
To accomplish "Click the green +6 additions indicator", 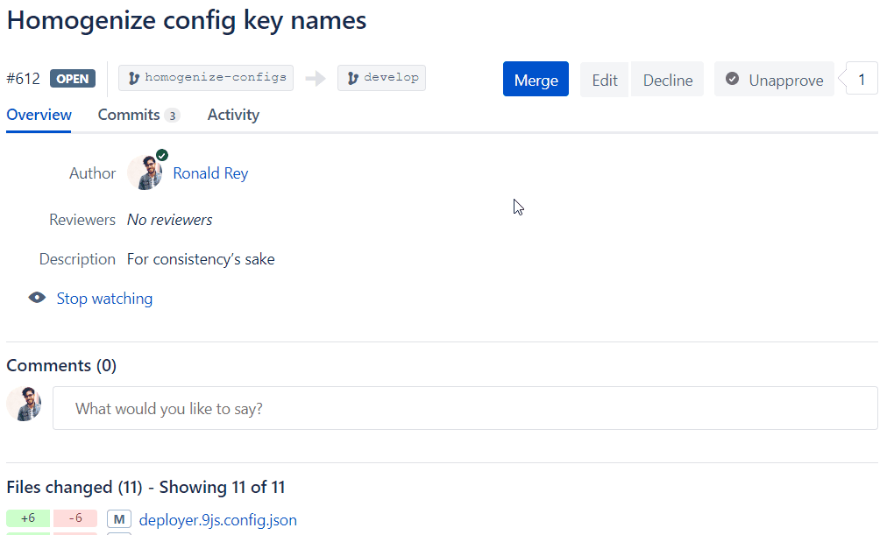I will click(27, 518).
